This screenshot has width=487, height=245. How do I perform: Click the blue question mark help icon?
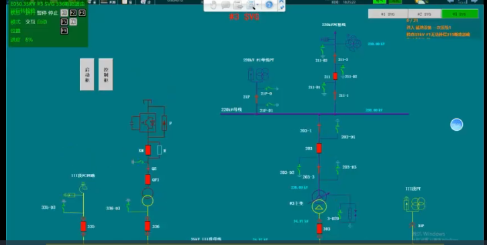coord(269,5)
